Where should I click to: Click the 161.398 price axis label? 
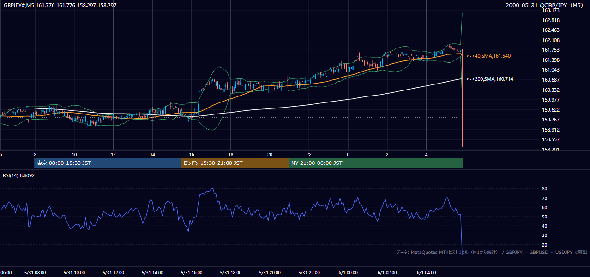pyautogui.click(x=550, y=60)
